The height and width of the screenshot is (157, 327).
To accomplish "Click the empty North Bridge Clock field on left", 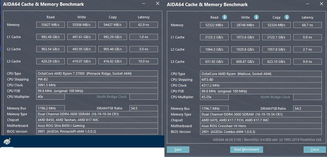I will tap(144, 97).
